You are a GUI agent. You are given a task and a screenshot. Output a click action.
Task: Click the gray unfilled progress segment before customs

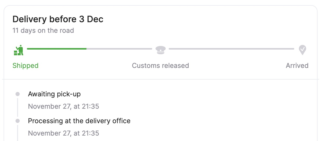[x=119, y=49]
